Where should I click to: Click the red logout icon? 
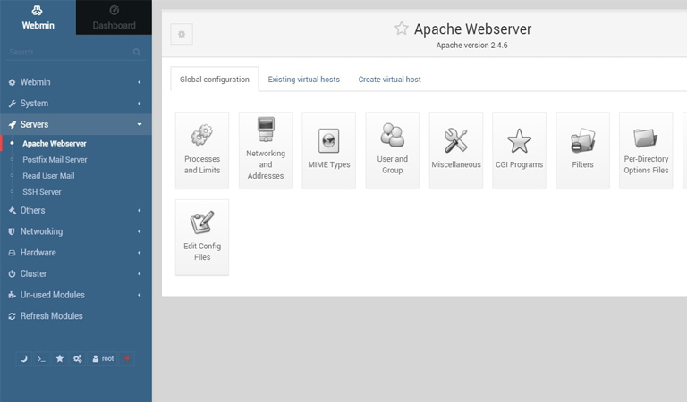[x=127, y=359]
